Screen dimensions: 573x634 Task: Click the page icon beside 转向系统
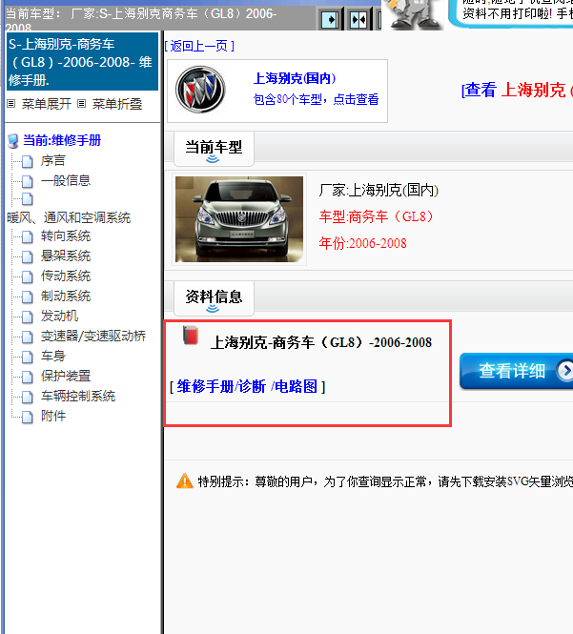click(x=27, y=236)
